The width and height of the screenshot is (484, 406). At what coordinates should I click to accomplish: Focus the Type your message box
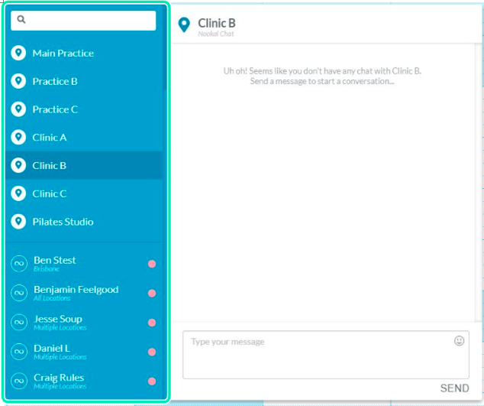pos(326,355)
